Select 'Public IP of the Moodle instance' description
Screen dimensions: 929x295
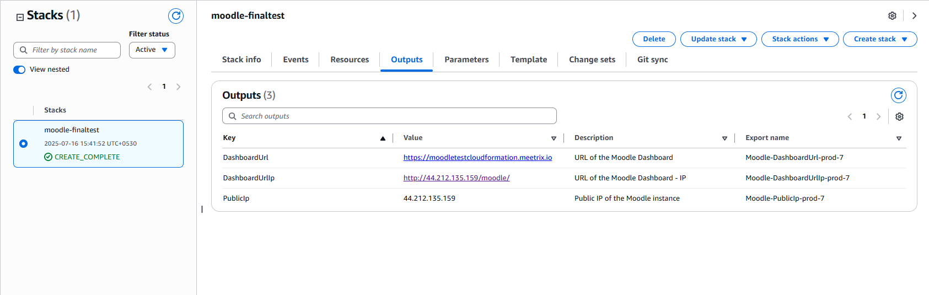point(627,199)
